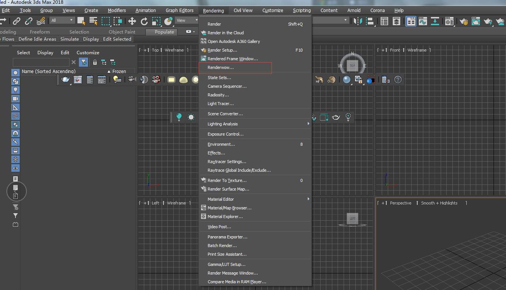Open Render Setup teapot-gear icon

[464, 21]
